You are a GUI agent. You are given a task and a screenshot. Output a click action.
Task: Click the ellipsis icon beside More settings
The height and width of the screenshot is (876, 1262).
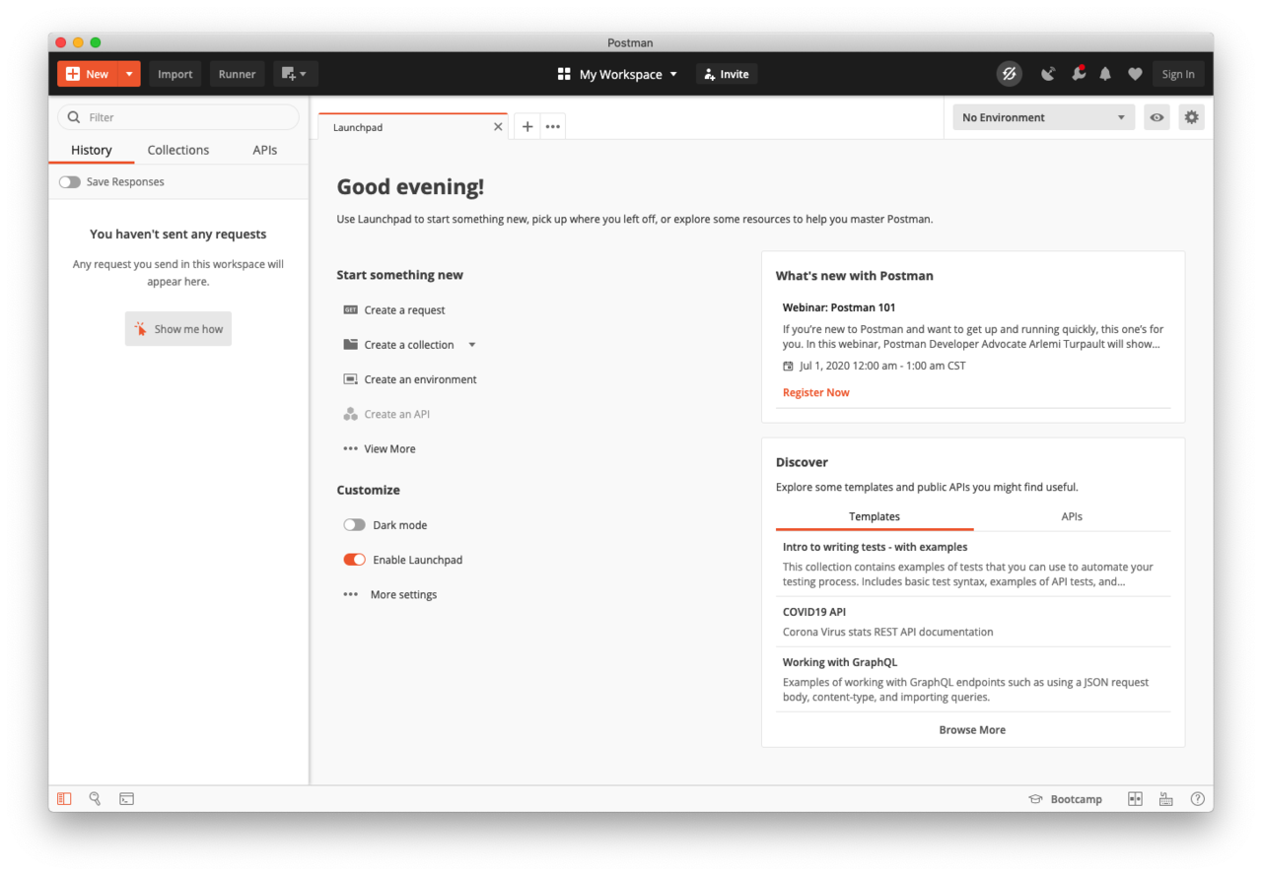pos(350,594)
